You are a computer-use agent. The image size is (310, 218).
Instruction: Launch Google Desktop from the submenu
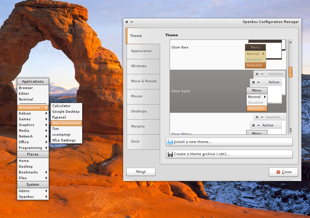(x=66, y=112)
